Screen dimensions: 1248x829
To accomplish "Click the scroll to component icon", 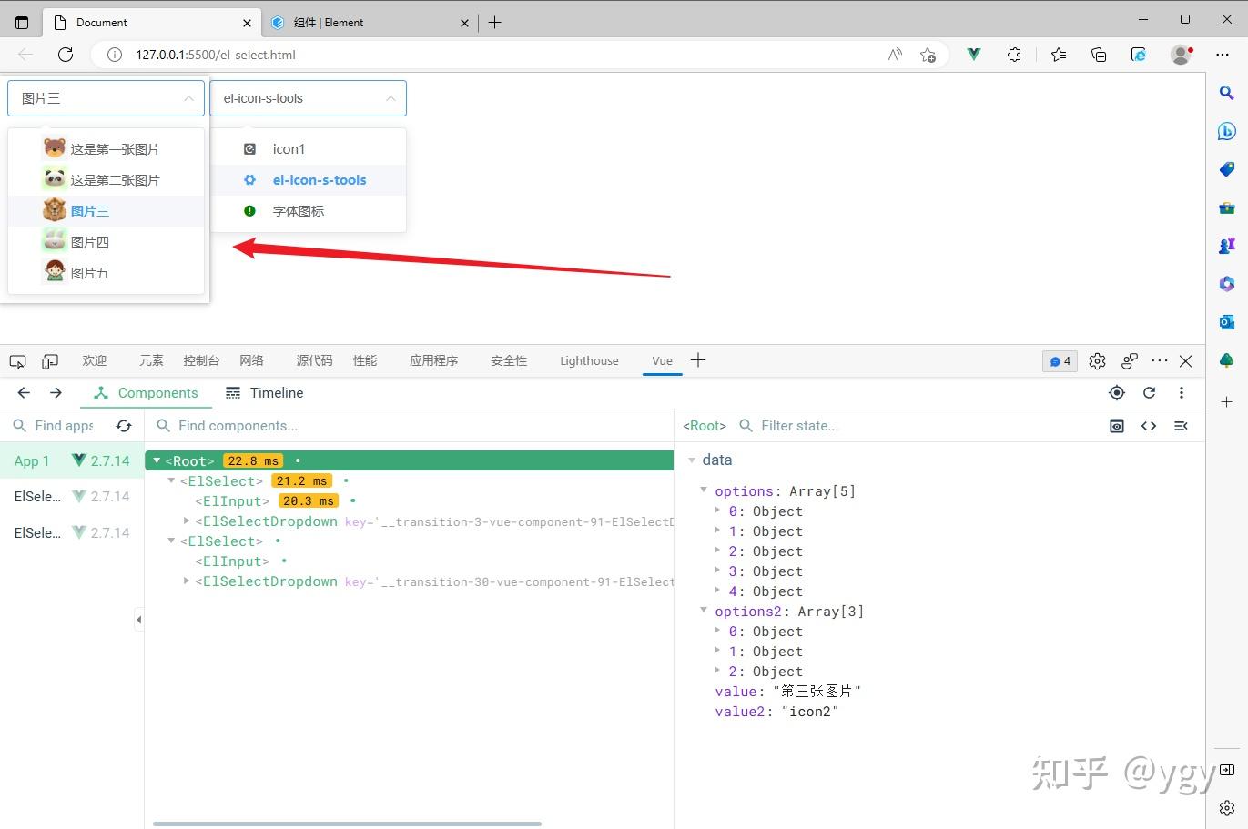I will pyautogui.click(x=1117, y=426).
